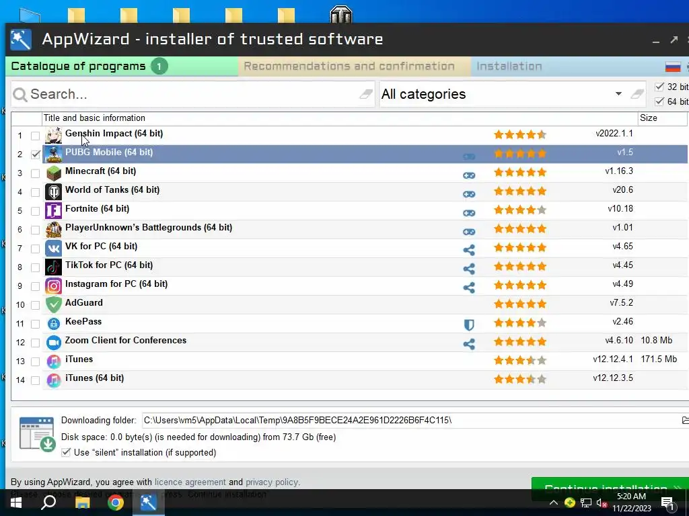Click the Instagram for PC icon
The width and height of the screenshot is (689, 516).
54,286
